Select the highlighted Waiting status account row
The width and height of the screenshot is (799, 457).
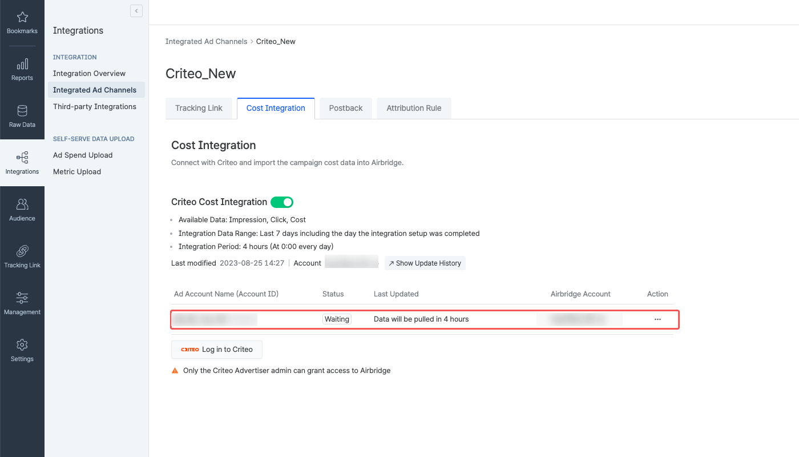(x=425, y=319)
